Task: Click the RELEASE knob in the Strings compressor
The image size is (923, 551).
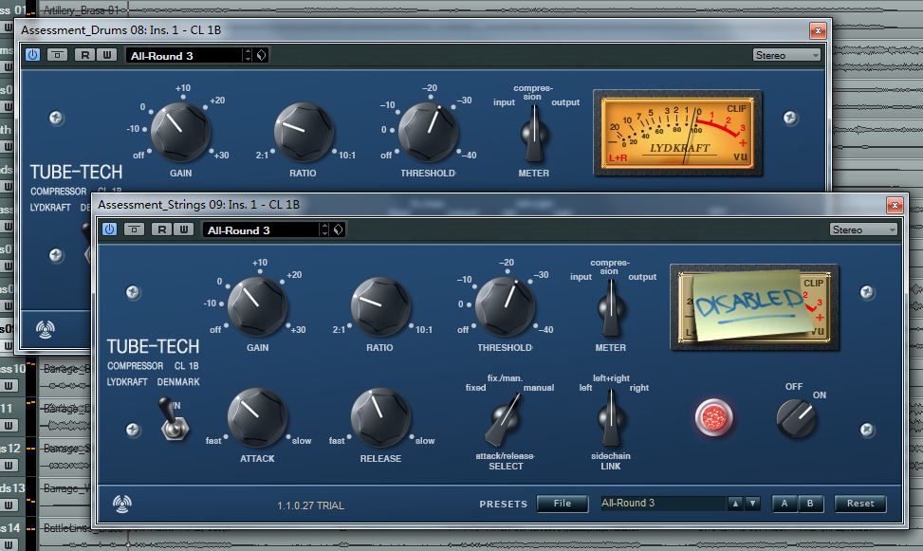Action: point(380,417)
